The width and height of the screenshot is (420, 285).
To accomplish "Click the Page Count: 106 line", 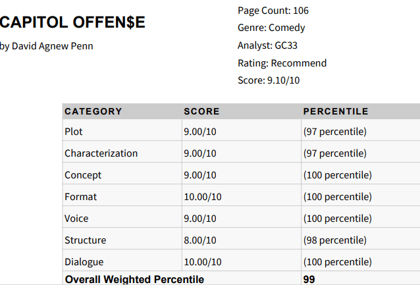I will tap(273, 11).
